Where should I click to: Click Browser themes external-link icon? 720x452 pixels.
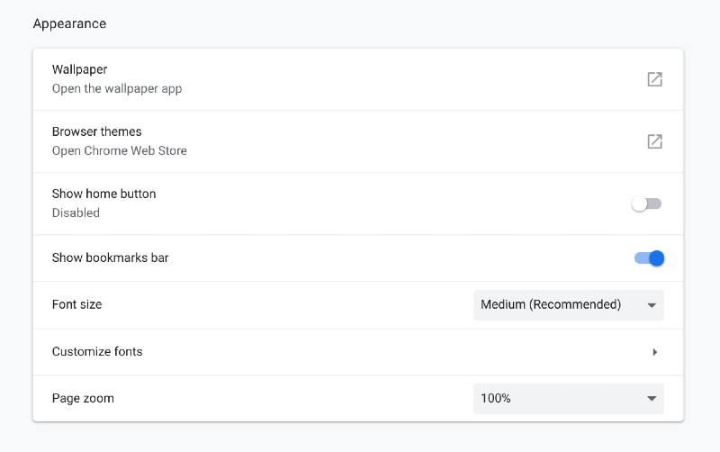(x=654, y=141)
